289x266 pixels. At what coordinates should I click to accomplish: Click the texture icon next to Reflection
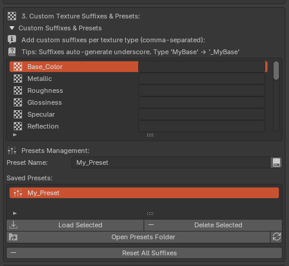(18, 126)
